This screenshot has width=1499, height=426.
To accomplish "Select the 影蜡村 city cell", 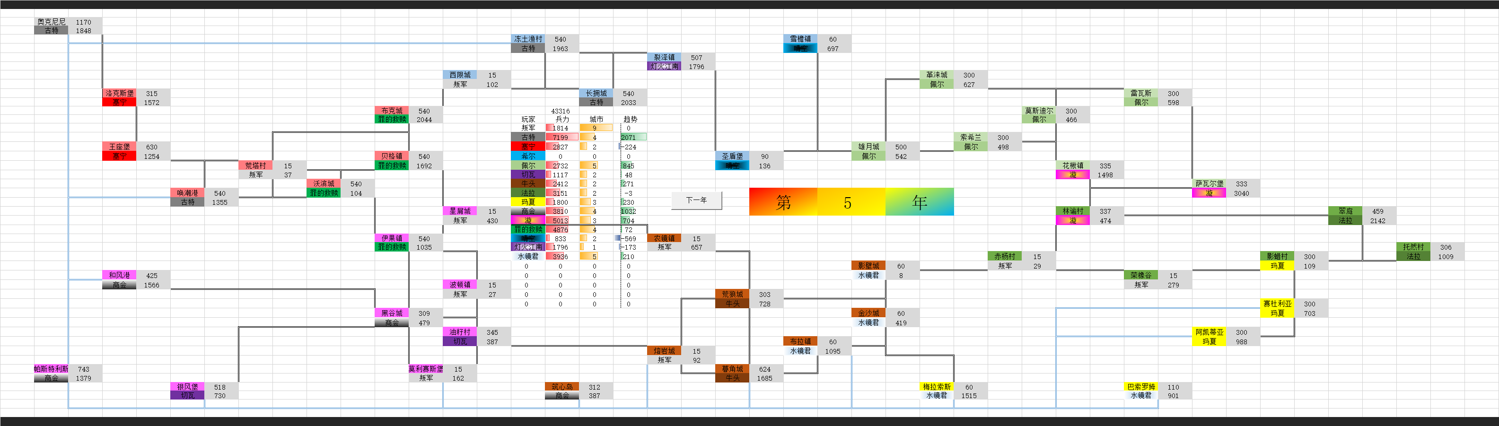I will pyautogui.click(x=1277, y=256).
